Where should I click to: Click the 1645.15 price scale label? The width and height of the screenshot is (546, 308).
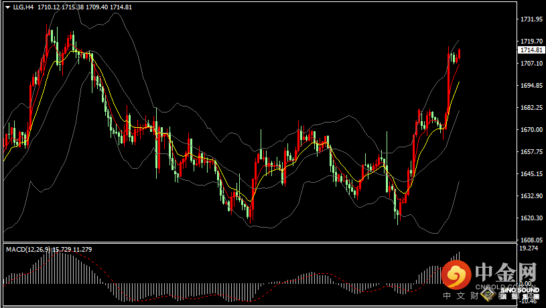pos(531,173)
